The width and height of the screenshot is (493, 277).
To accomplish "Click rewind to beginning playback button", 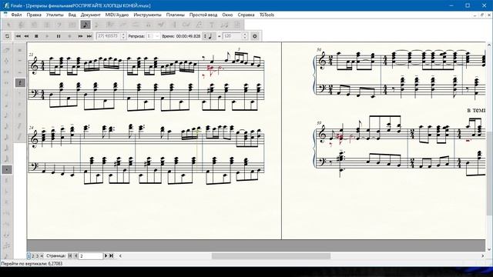I will (x=18, y=36).
